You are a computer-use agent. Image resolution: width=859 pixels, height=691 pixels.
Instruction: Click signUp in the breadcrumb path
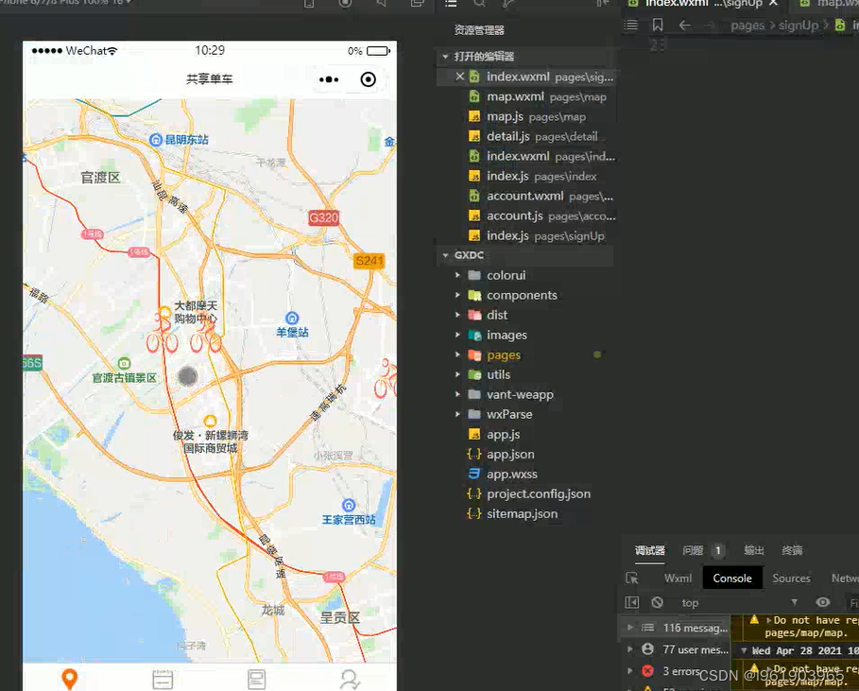tap(799, 26)
